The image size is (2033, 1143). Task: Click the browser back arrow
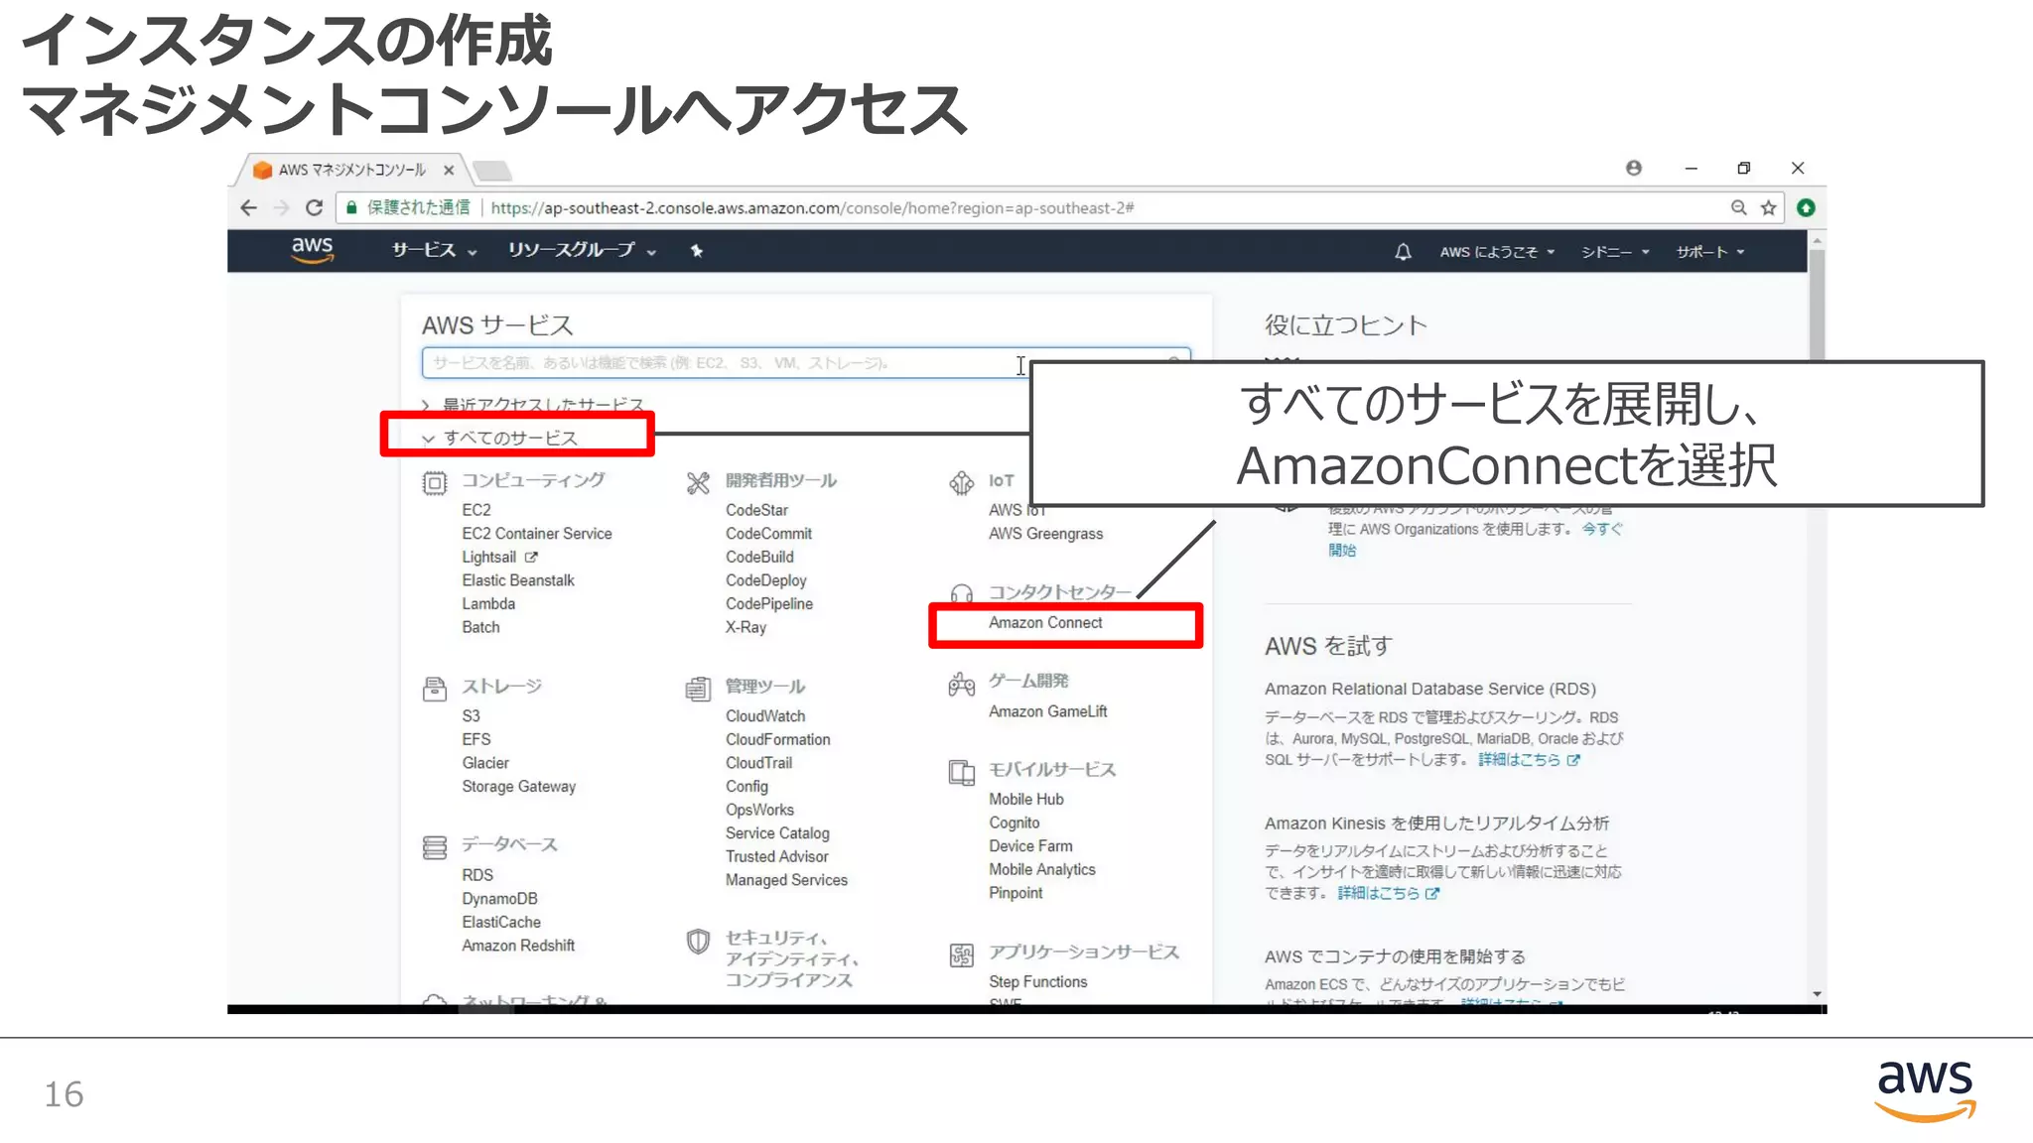[x=249, y=207]
